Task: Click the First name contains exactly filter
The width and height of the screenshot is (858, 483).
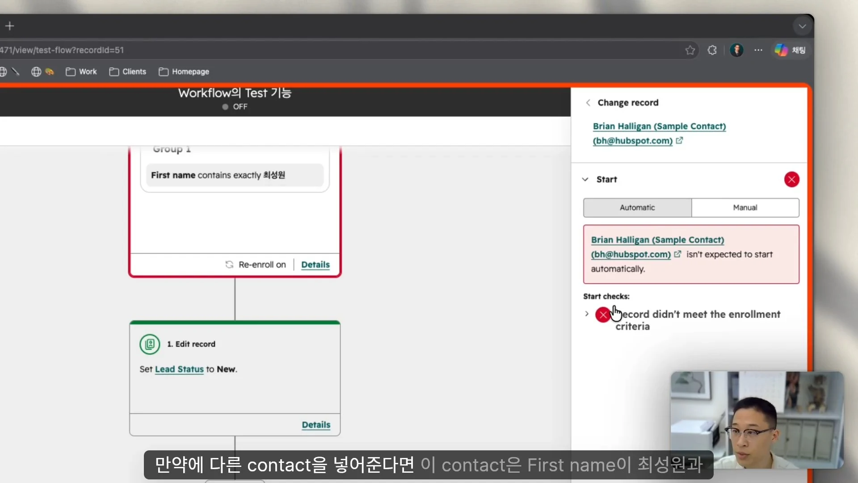Action: point(235,175)
